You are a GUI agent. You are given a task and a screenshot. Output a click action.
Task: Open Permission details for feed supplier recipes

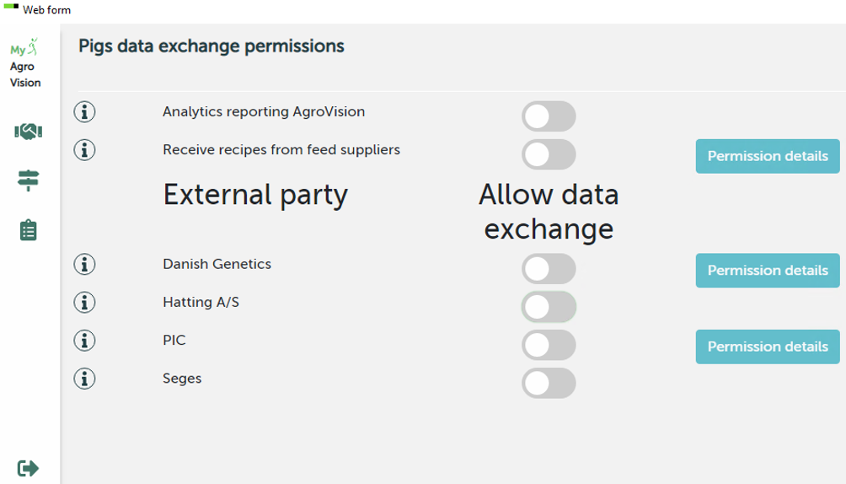tap(767, 156)
